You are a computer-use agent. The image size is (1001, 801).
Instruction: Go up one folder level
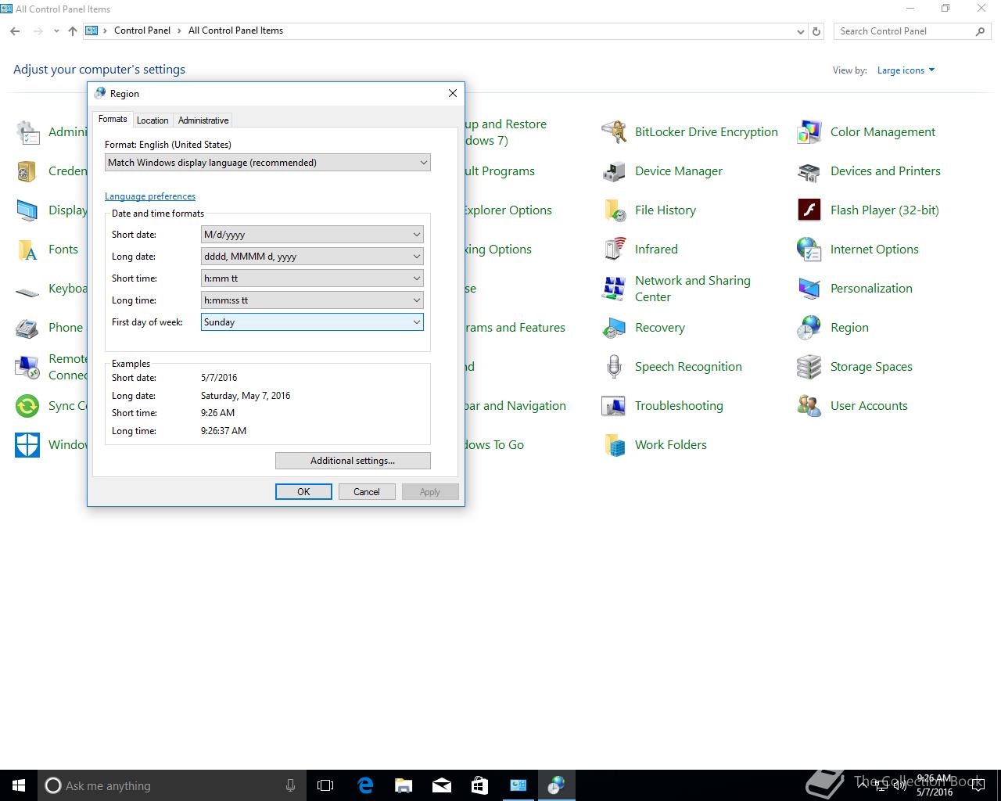[73, 31]
